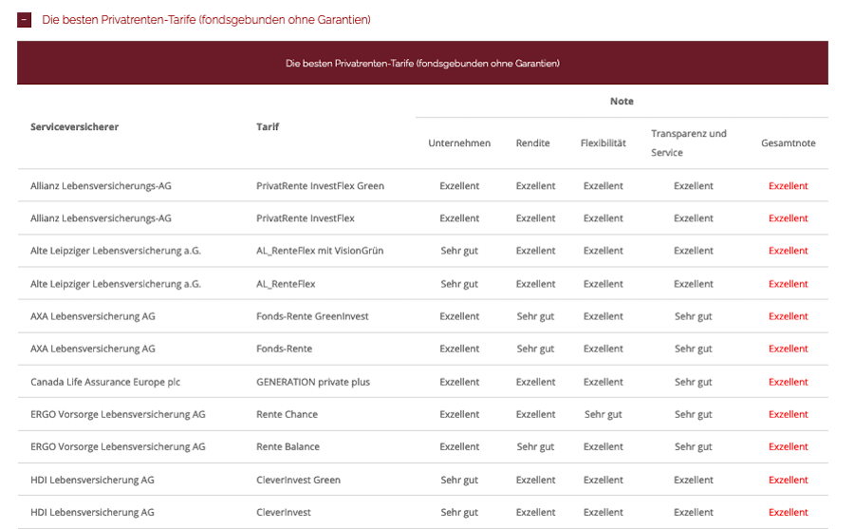
Task: Click Gesamtnote Exzellent for InvestFlex Green
Action: click(789, 186)
